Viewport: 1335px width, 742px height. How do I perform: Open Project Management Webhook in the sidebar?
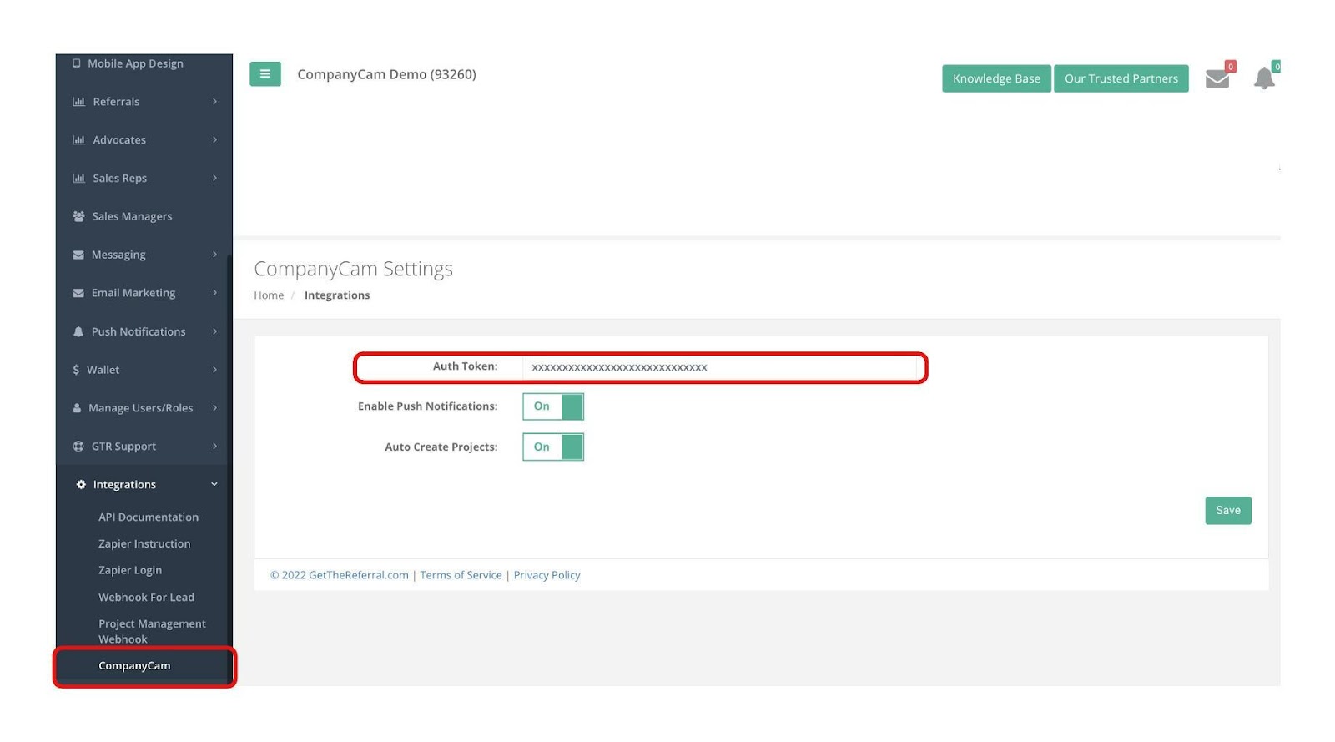[x=152, y=632]
